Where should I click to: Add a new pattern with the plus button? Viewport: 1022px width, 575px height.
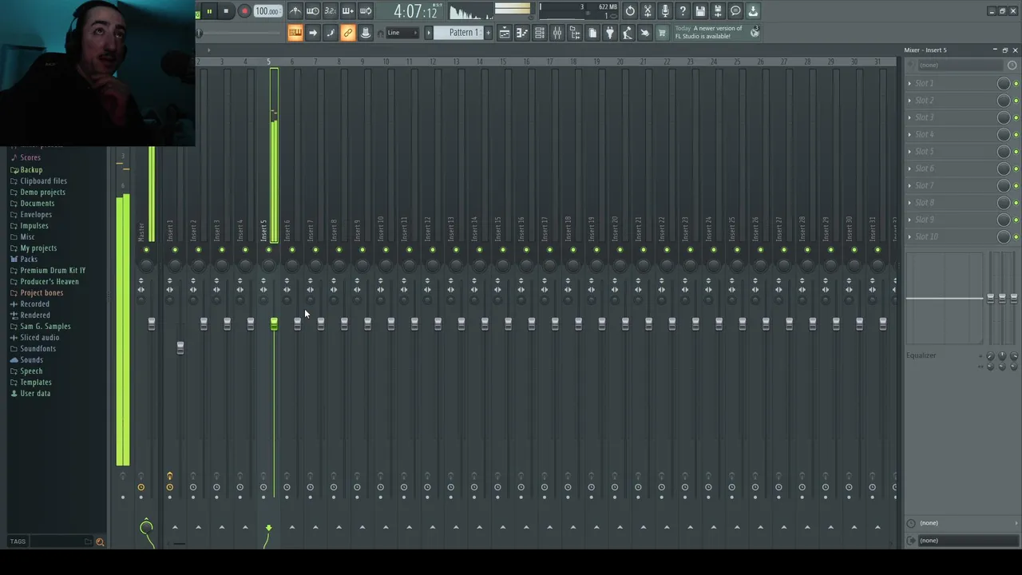[x=489, y=33]
